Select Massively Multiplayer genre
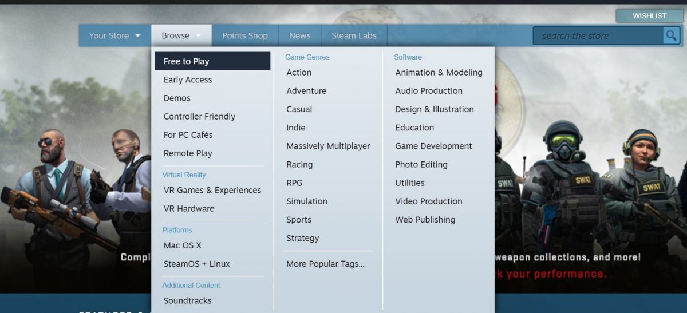 [x=328, y=146]
